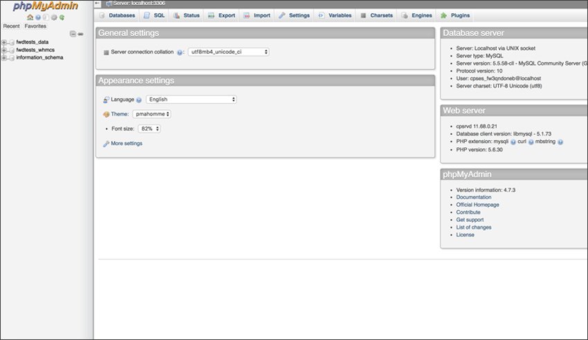Open the server connection collation dropdown
588x340 pixels.
click(228, 52)
